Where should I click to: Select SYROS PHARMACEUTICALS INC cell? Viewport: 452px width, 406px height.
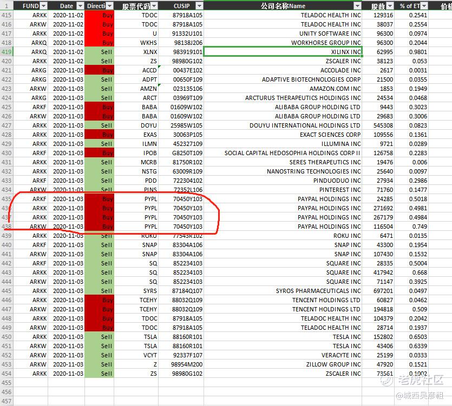click(283, 291)
